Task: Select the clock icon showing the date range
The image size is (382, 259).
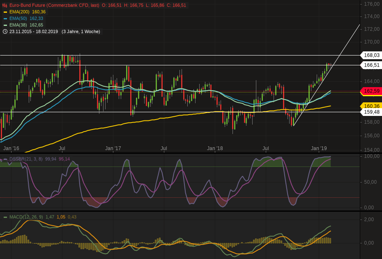Action: tap(5, 31)
